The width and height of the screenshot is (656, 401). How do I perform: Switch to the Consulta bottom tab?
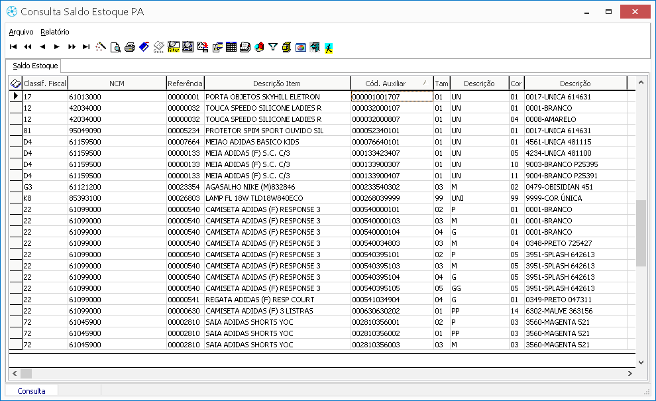tap(31, 391)
